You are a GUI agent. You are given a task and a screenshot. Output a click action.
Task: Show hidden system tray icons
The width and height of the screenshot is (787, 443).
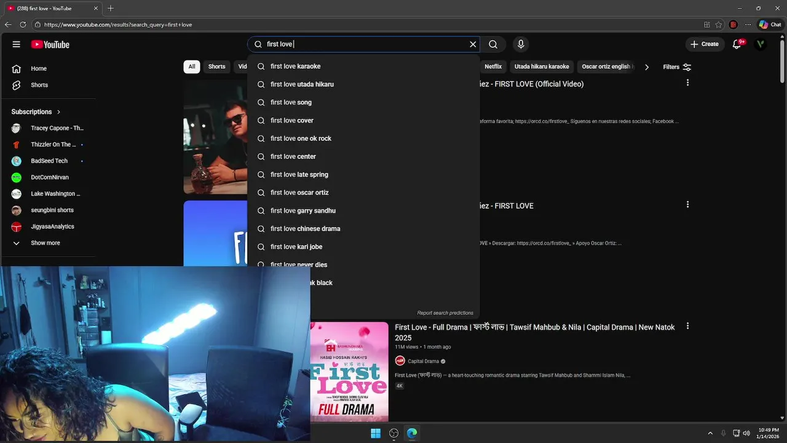710,433
